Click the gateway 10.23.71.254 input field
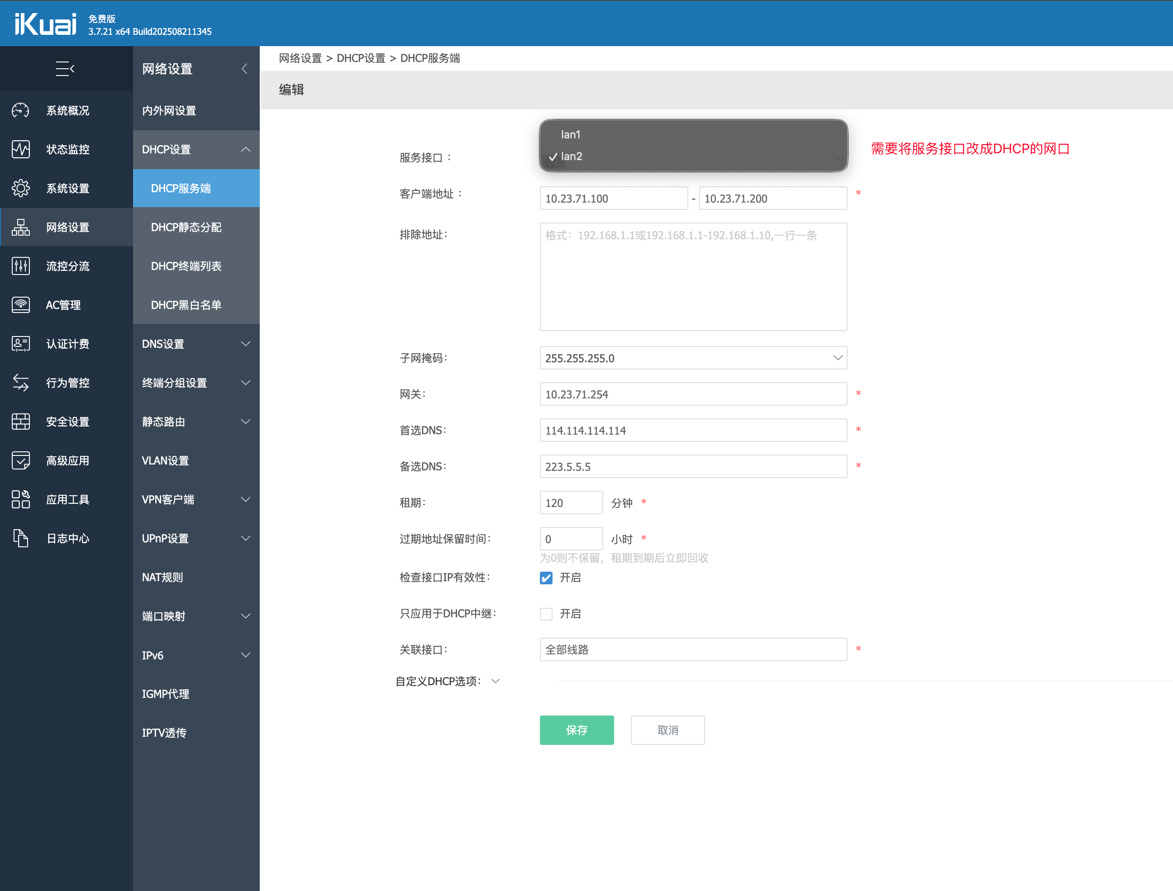 tap(693, 394)
